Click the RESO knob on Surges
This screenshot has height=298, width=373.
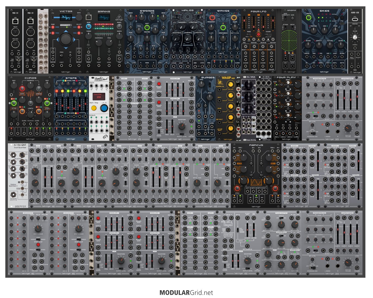click(x=210, y=98)
